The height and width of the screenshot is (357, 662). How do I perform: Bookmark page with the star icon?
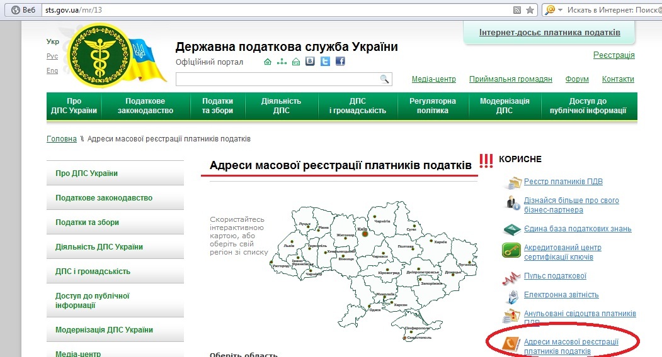tap(530, 10)
